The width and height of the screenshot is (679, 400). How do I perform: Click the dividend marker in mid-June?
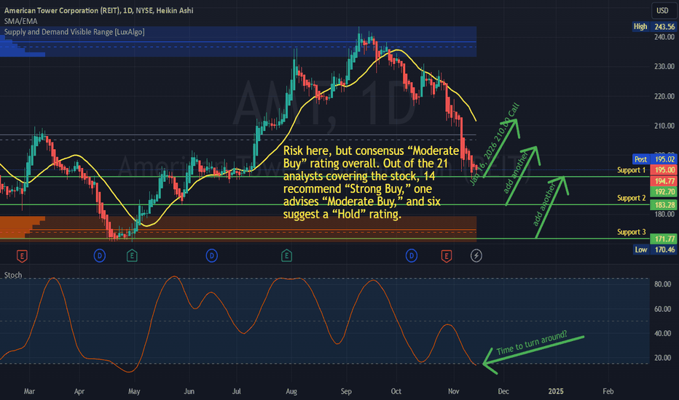pos(212,255)
